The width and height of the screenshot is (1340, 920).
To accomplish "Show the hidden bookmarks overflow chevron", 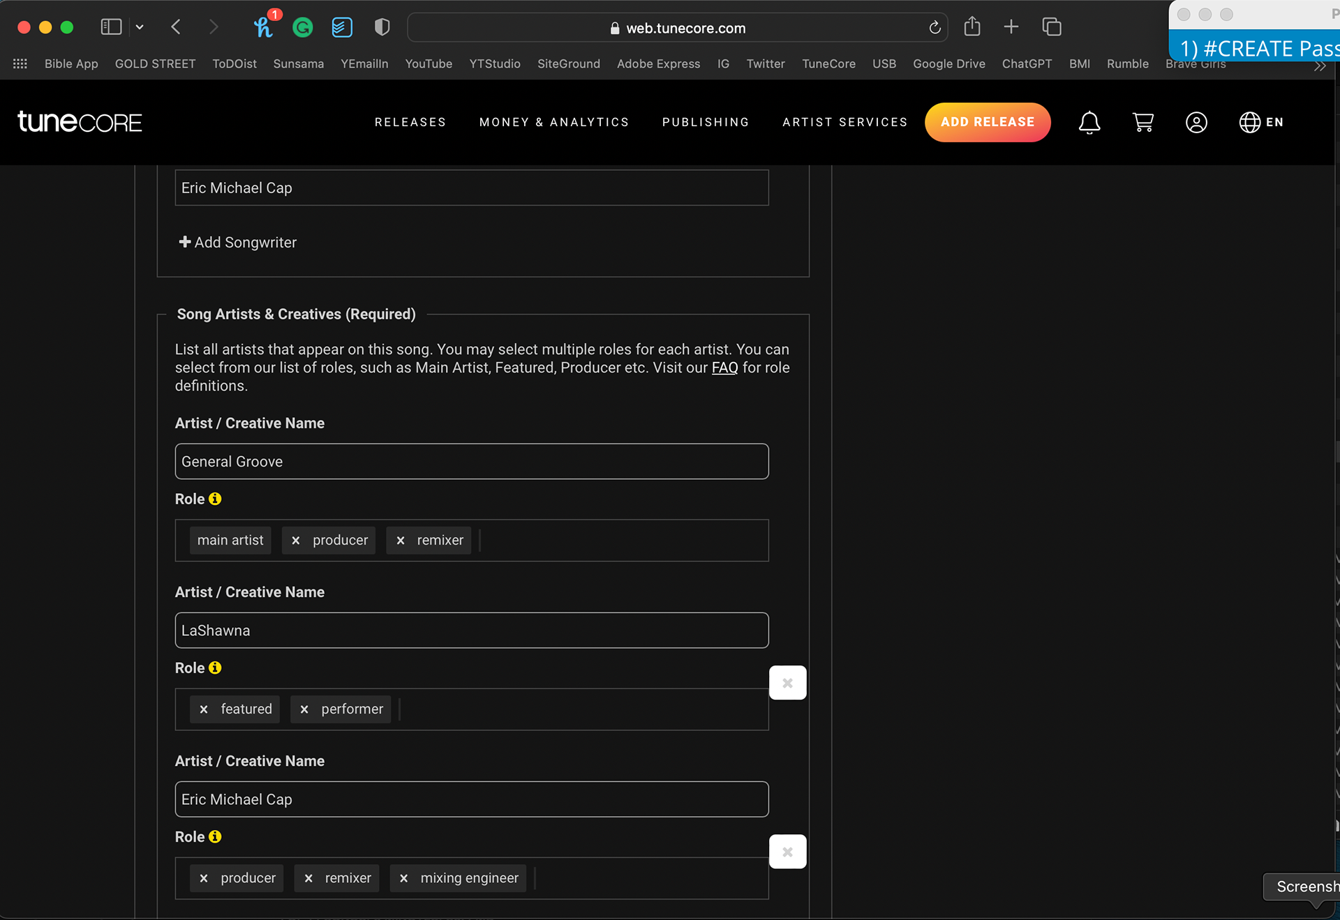I will (x=1319, y=67).
